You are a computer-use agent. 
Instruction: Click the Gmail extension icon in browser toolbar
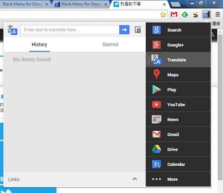click(x=174, y=15)
